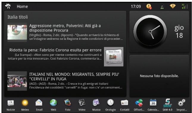Open the Orologio clock app
This screenshot has height=113, width=192.
110,103
